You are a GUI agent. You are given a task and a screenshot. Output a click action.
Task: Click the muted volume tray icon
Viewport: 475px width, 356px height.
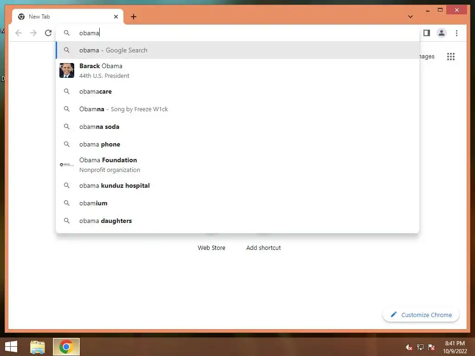coord(409,347)
